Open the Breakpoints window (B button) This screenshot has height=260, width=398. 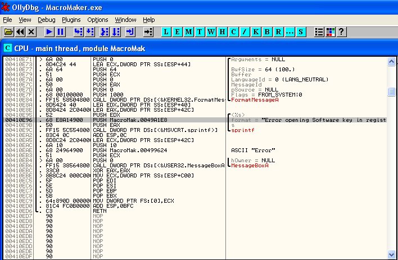[x=267, y=32]
